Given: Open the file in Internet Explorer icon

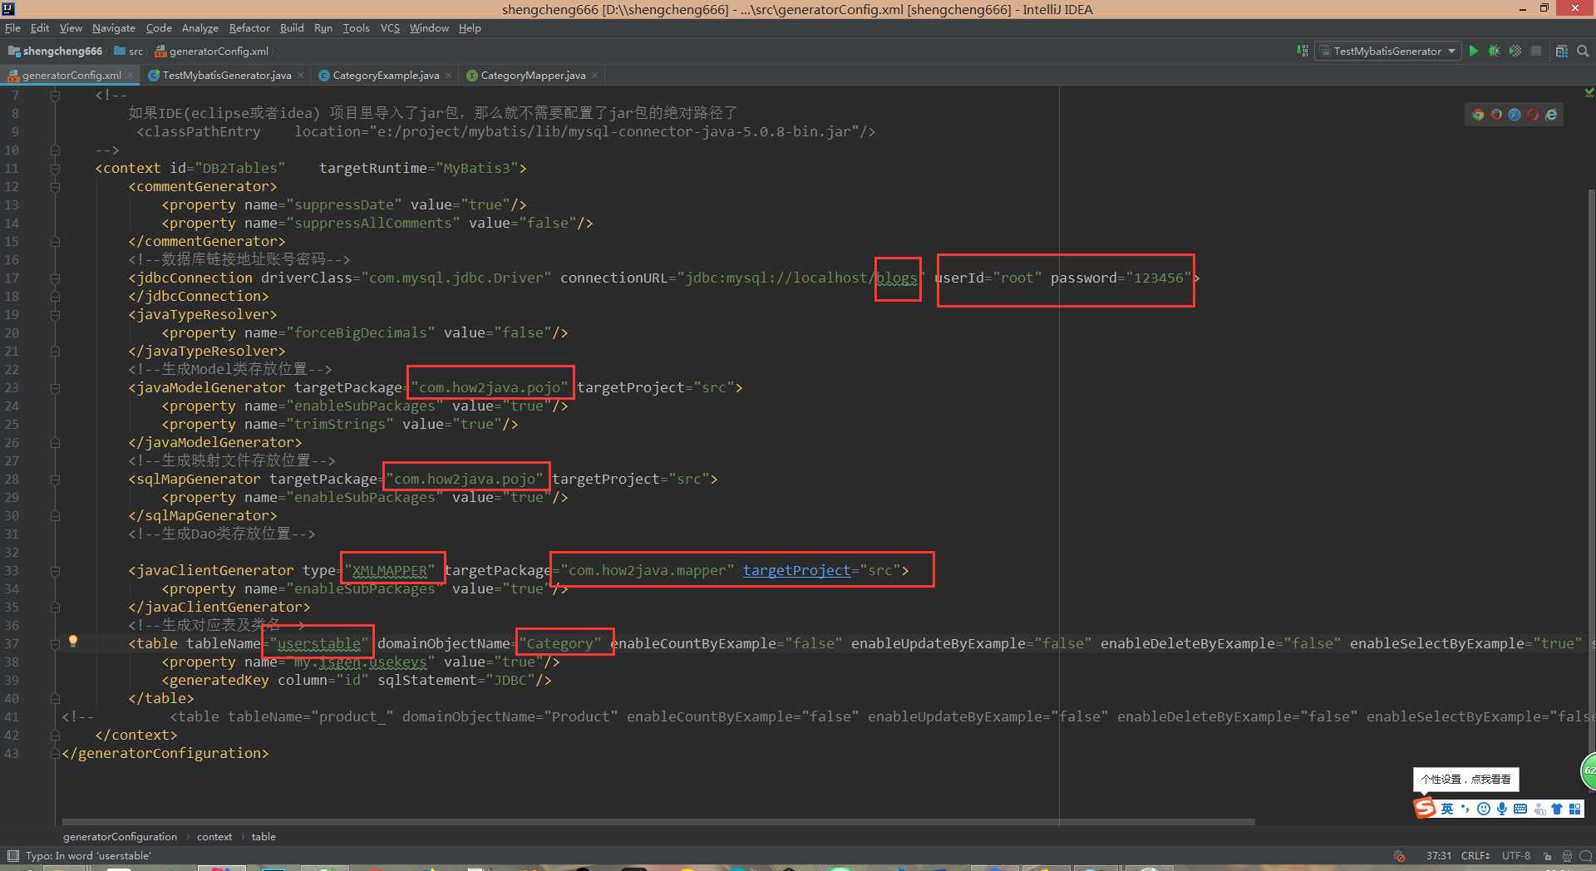Looking at the screenshot, I should click(1551, 115).
